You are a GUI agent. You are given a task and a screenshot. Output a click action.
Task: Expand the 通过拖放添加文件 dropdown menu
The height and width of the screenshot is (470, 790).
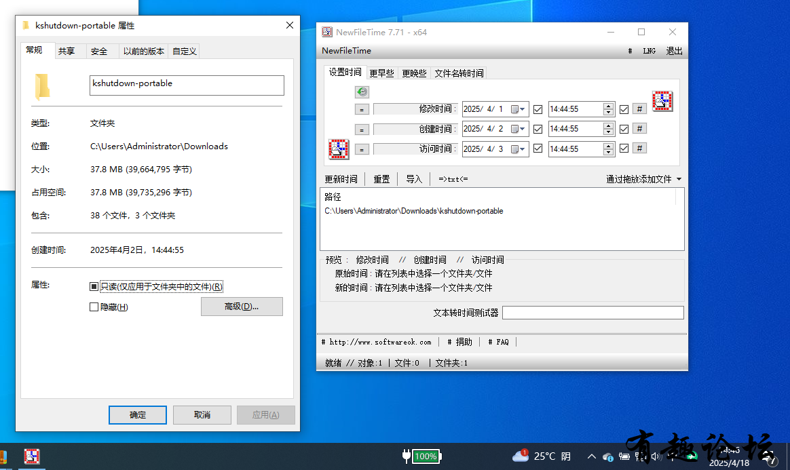point(679,179)
